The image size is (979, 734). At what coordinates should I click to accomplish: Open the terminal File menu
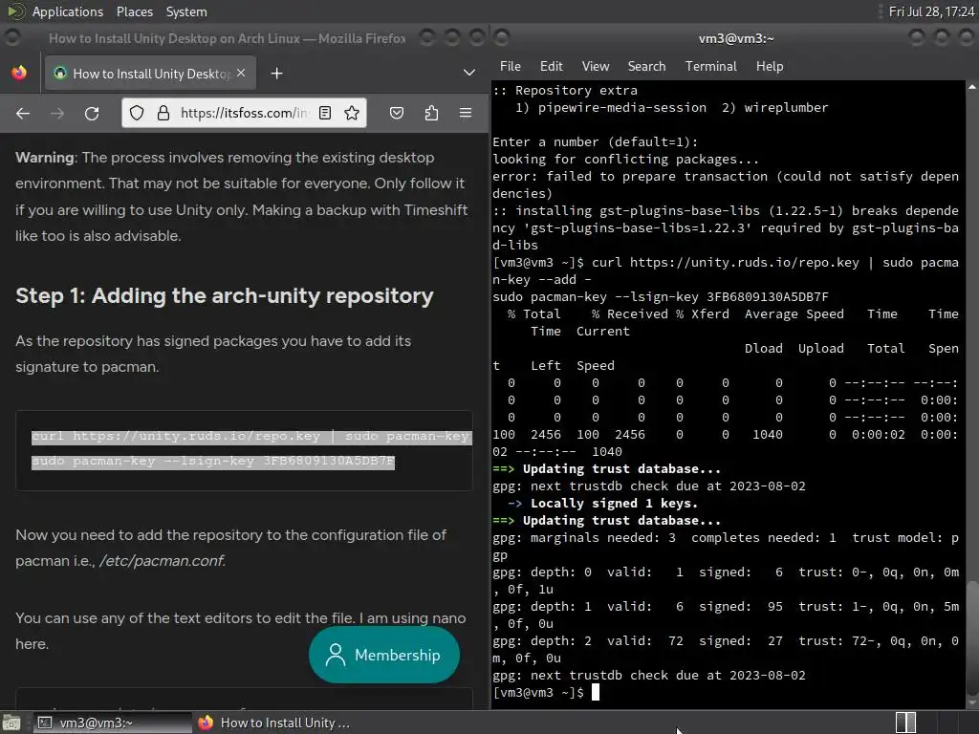(511, 66)
